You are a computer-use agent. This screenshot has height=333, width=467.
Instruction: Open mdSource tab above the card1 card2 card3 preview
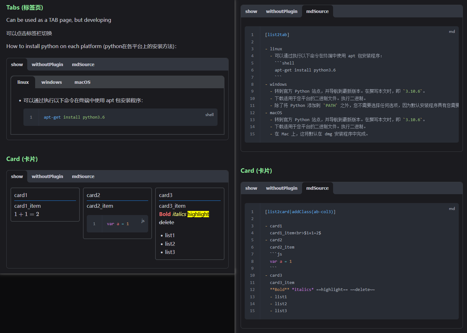(83, 176)
